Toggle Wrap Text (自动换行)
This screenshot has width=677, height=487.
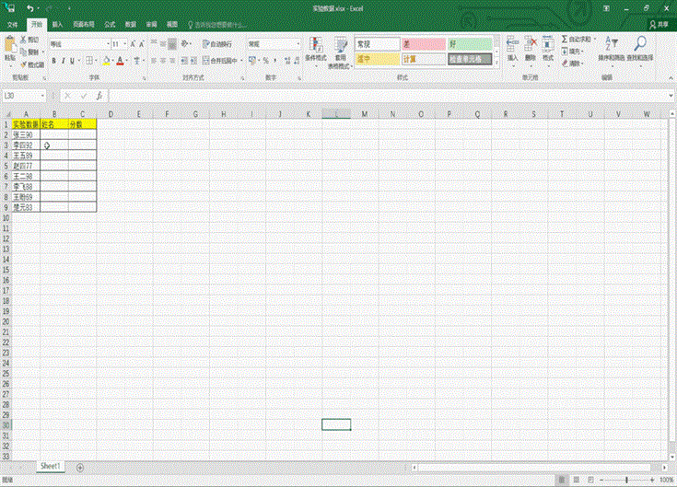[217, 43]
